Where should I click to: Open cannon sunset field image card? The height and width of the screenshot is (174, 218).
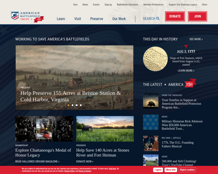[x=105, y=129]
